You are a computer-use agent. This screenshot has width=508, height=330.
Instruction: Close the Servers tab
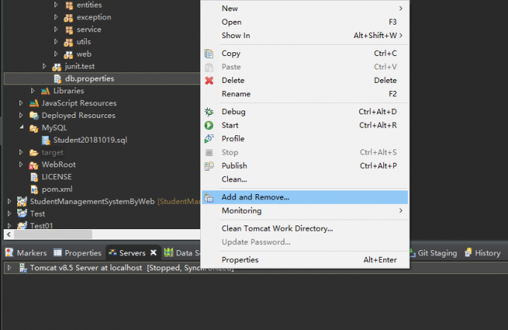153,253
